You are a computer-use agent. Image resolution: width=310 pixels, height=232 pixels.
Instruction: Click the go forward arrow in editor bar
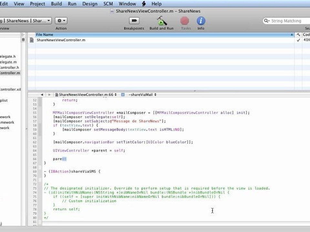[x=49, y=95]
